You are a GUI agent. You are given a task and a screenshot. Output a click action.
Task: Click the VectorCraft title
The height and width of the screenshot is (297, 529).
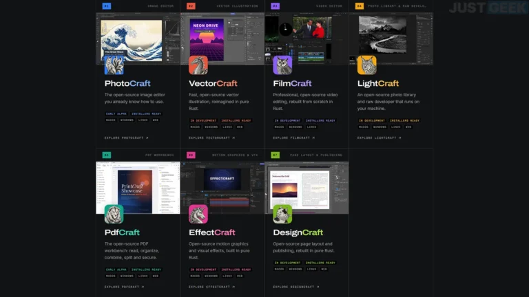pos(213,83)
